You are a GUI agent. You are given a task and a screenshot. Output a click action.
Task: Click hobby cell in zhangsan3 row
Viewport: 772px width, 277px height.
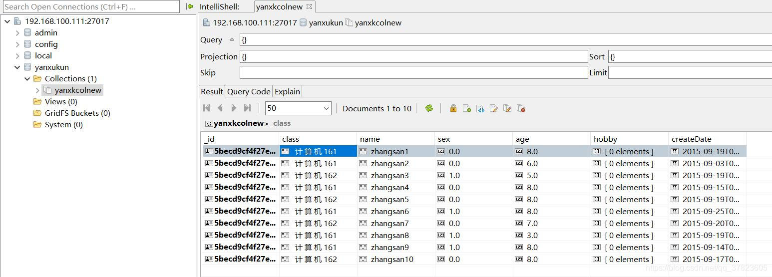click(x=630, y=175)
